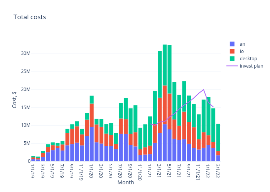270x192 pixels.
Task: Toggle the 'an' series in legend
Action: coord(242,44)
